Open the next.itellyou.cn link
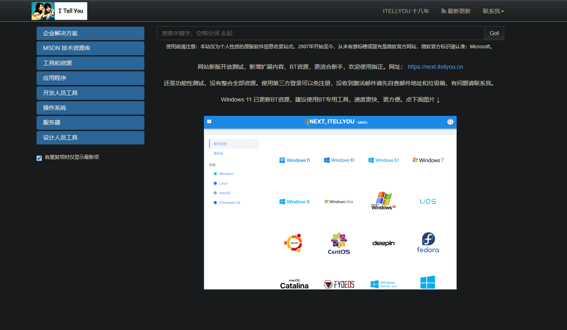The height and width of the screenshot is (330, 567). click(x=435, y=66)
